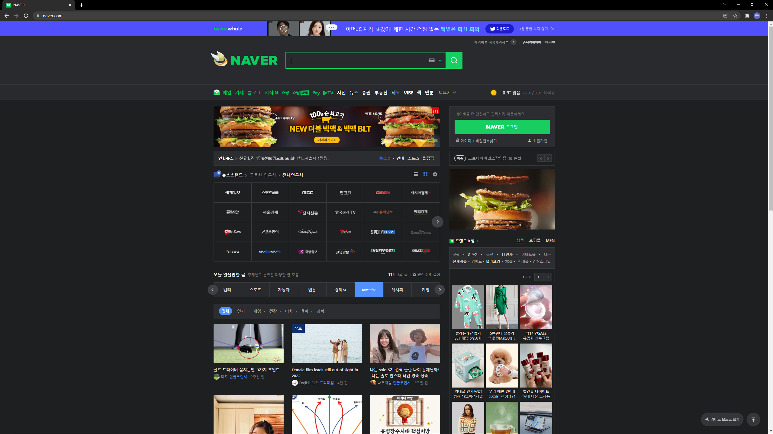Click the page vertical scrollbar
Image resolution: width=773 pixels, height=434 pixels.
[x=770, y=121]
